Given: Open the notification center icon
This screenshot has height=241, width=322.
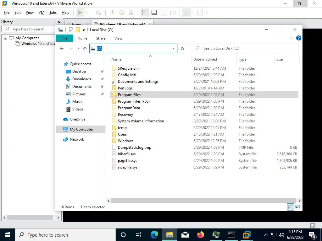Looking at the screenshot, I should (x=312, y=235).
